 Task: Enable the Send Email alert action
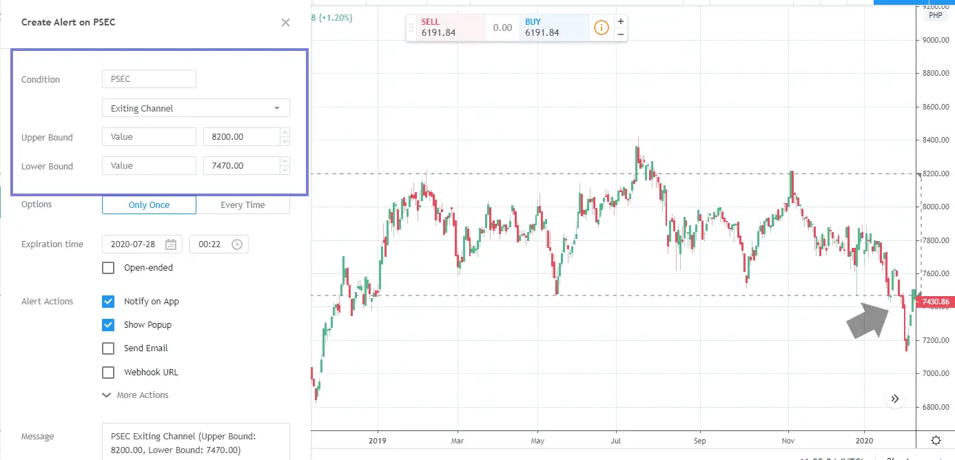click(108, 348)
